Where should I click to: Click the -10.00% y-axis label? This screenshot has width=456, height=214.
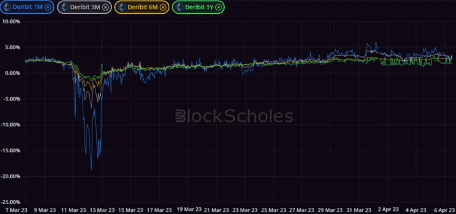pyautogui.click(x=10, y=125)
